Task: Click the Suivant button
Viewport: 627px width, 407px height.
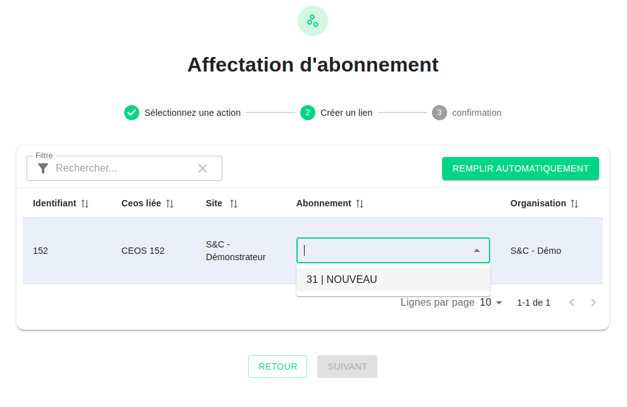Action: [347, 366]
